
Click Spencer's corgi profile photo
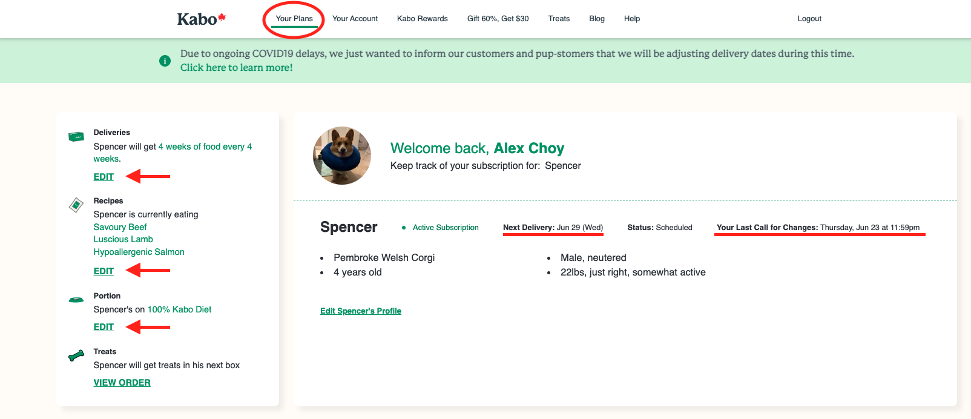pyautogui.click(x=342, y=156)
